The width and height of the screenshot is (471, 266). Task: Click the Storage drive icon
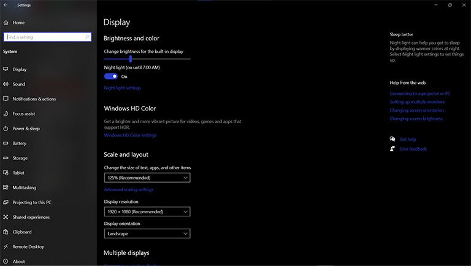tap(6, 158)
